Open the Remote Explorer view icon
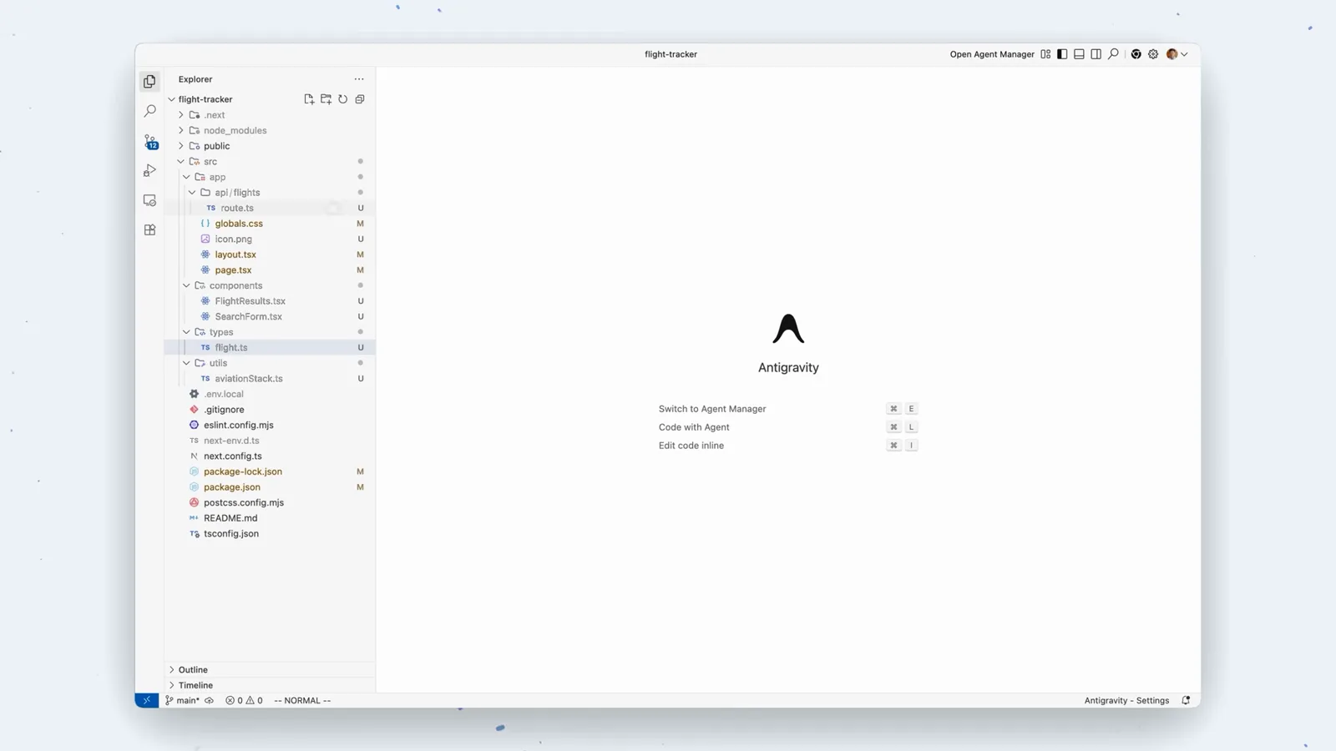Viewport: 1336px width, 751px height. [149, 200]
